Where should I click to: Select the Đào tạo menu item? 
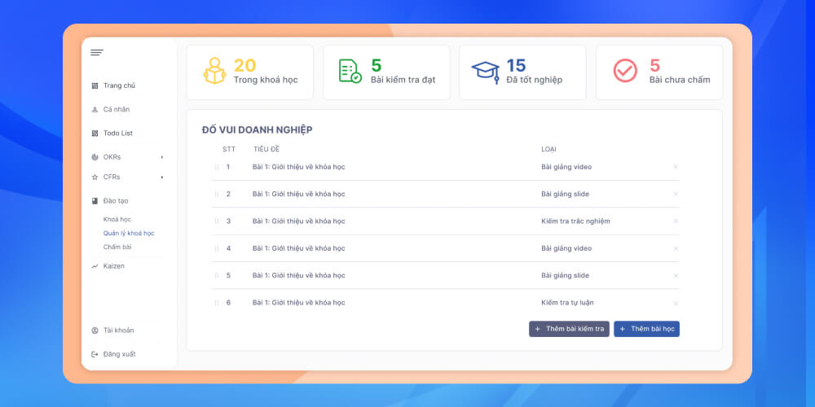point(116,201)
